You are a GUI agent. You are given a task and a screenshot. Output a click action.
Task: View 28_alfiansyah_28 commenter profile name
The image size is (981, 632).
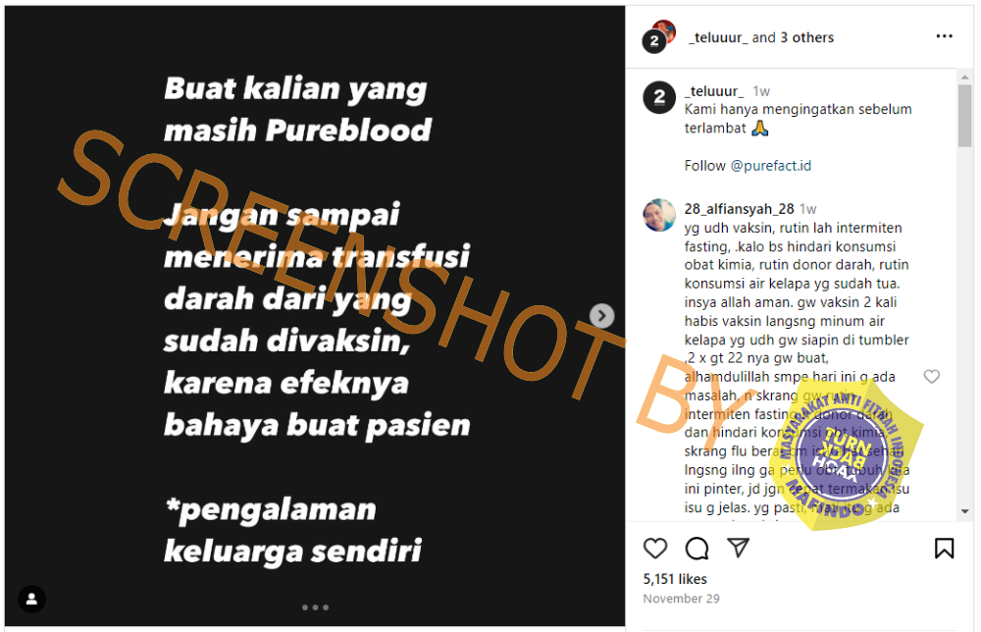tap(739, 209)
